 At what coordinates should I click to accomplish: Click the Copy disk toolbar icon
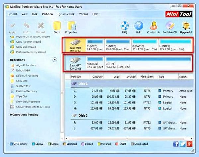tap(57, 26)
